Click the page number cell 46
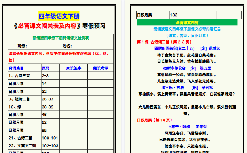Screen dimensions: 247x153 tap(50, 115)
